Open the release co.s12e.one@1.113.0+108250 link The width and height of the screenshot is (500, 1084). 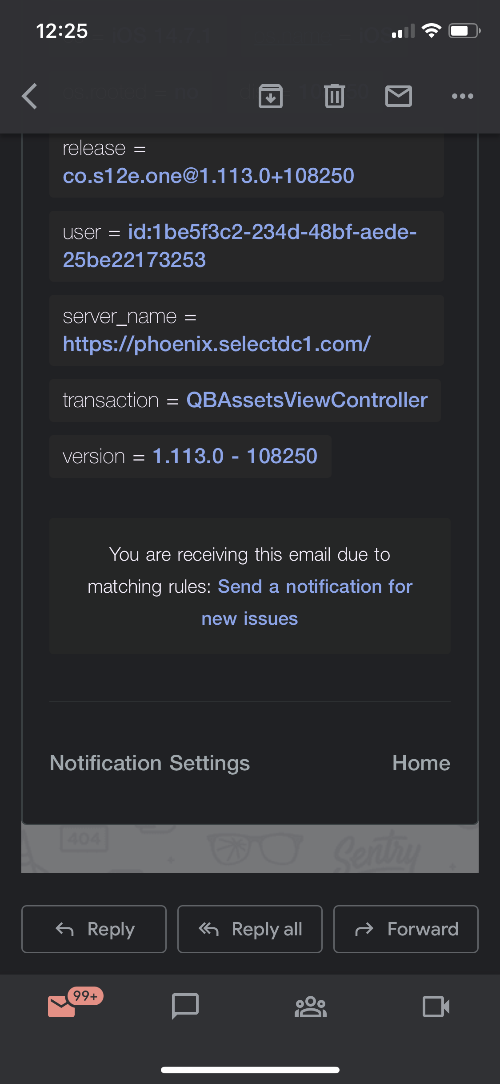point(208,176)
